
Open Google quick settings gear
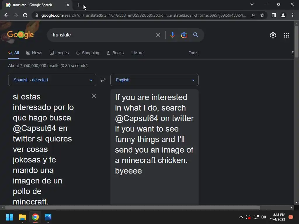coord(273,35)
